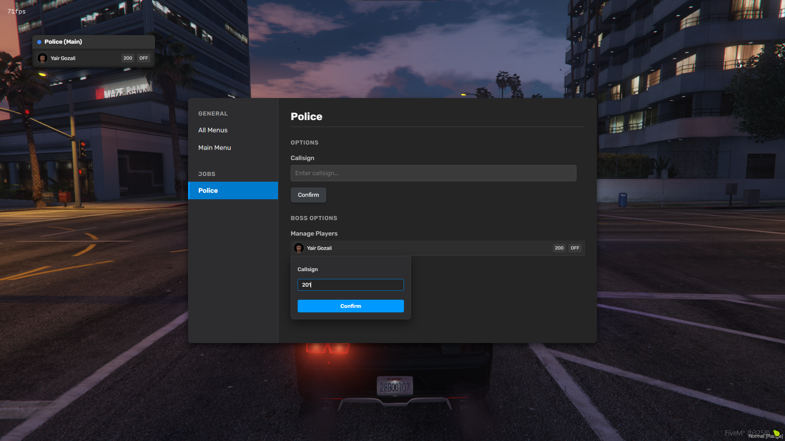Click the Yair Gozali name in the top-left panel
The width and height of the screenshot is (785, 441).
[63, 58]
